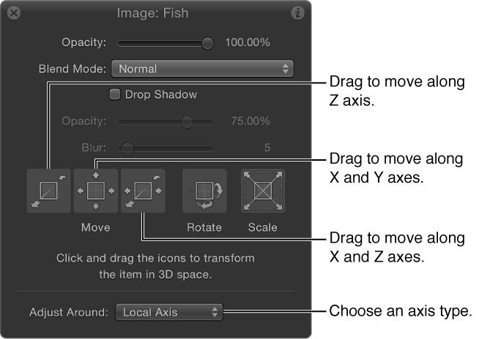Click the main Opacity slider handle
The width and height of the screenshot is (479, 339).
point(207,42)
